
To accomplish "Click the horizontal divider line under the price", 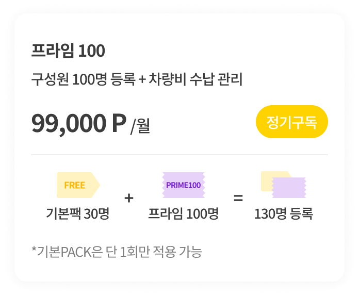I will (179, 155).
